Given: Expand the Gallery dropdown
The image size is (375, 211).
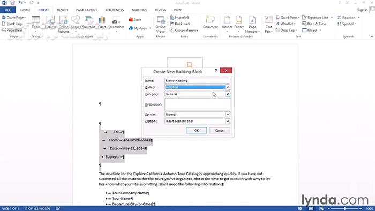Looking at the screenshot, I should (x=228, y=87).
